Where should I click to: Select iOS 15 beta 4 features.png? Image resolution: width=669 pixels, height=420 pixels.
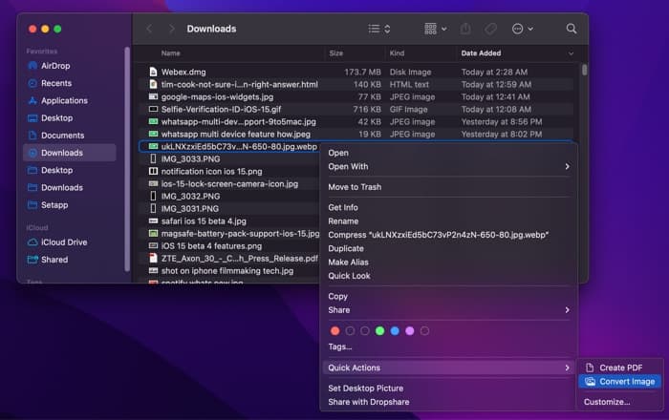(211, 245)
